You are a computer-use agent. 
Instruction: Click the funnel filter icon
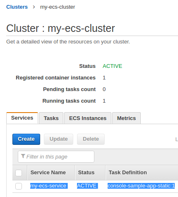click(x=23, y=156)
